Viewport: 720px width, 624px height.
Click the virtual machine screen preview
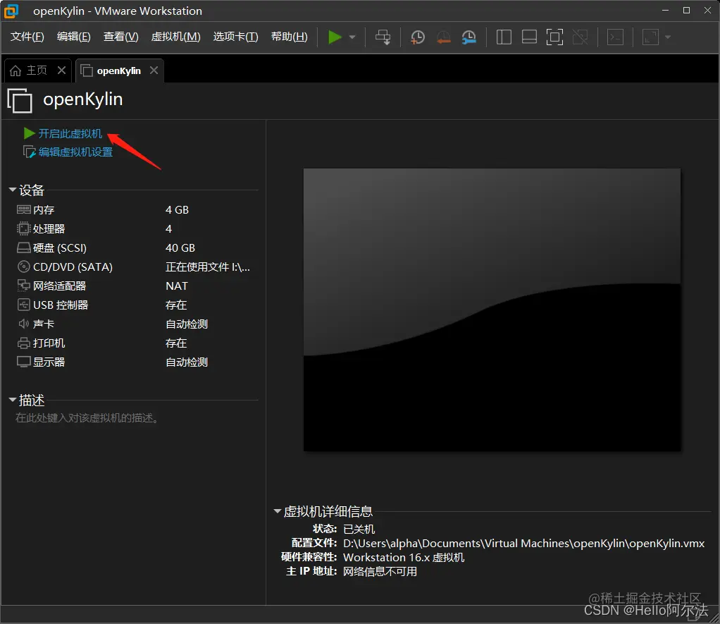[x=492, y=310]
